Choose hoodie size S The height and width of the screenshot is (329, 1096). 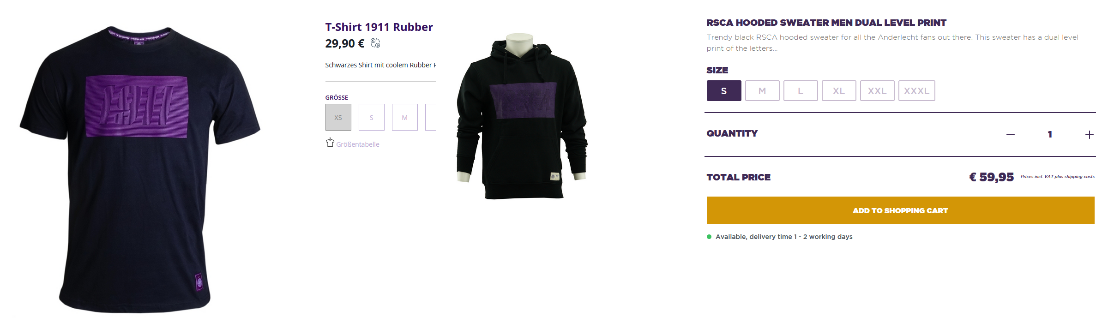click(x=724, y=91)
